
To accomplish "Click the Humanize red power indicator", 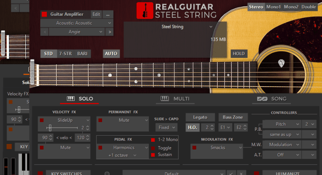I will coord(257,173).
